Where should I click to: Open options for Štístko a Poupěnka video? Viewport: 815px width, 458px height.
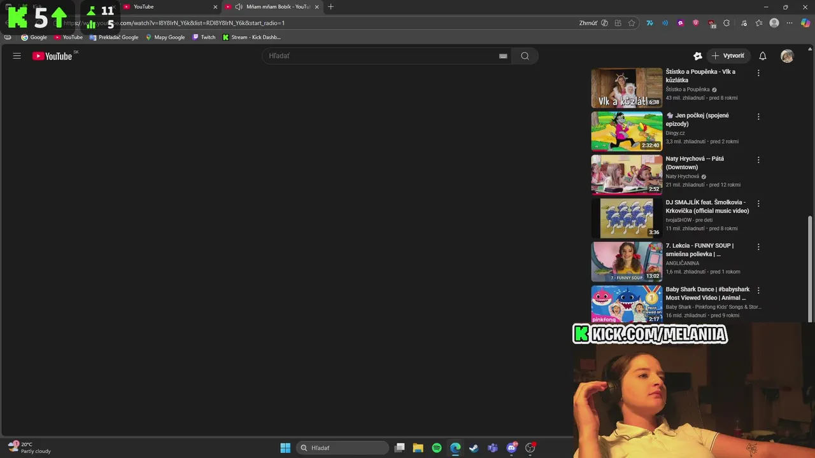[x=758, y=73]
